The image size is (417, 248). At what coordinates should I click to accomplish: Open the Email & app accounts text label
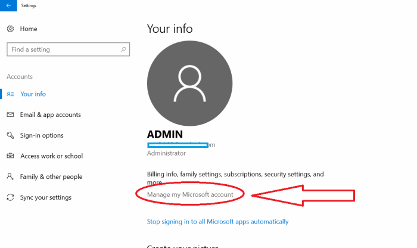coord(51,114)
